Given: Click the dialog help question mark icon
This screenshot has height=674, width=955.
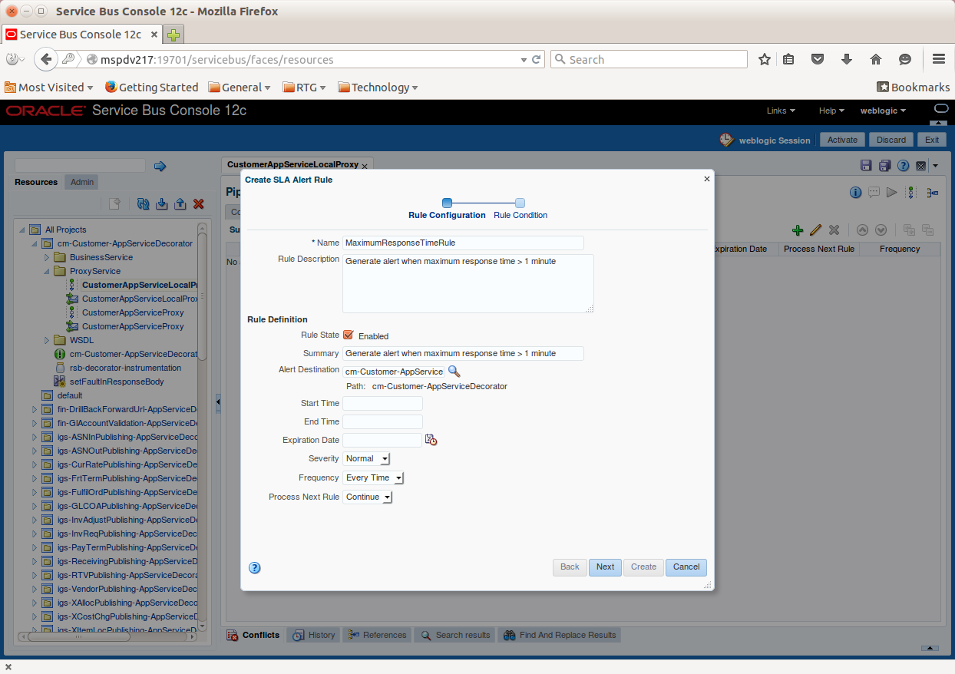Looking at the screenshot, I should tap(255, 568).
